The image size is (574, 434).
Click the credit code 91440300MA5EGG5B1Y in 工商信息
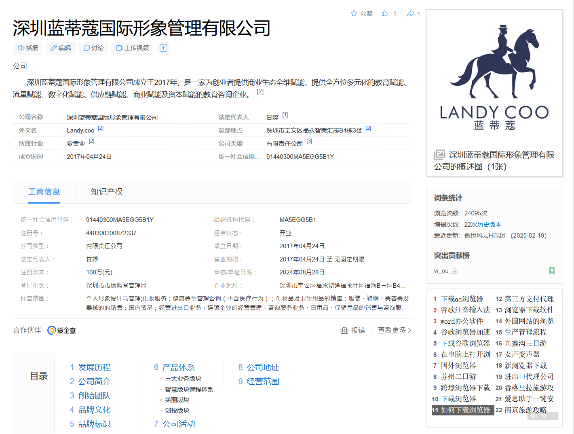click(120, 220)
